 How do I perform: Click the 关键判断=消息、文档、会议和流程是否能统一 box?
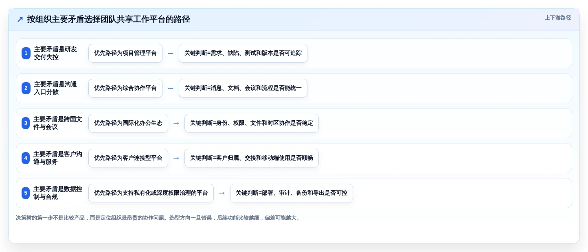click(243, 88)
